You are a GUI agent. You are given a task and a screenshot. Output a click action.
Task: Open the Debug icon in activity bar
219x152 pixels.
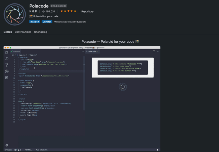pyautogui.click(x=7, y=71)
